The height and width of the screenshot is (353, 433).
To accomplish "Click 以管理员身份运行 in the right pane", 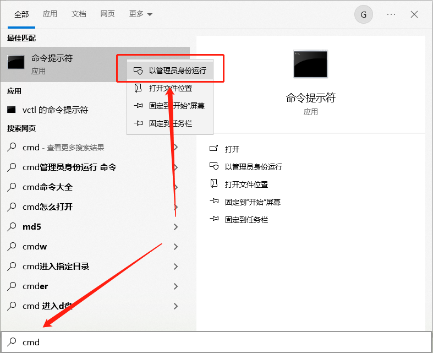I will (254, 167).
